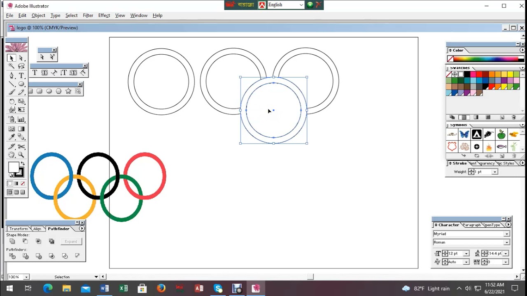Switch to Full Screen Mode
This screenshot has width=527, height=296.
(x=23, y=192)
